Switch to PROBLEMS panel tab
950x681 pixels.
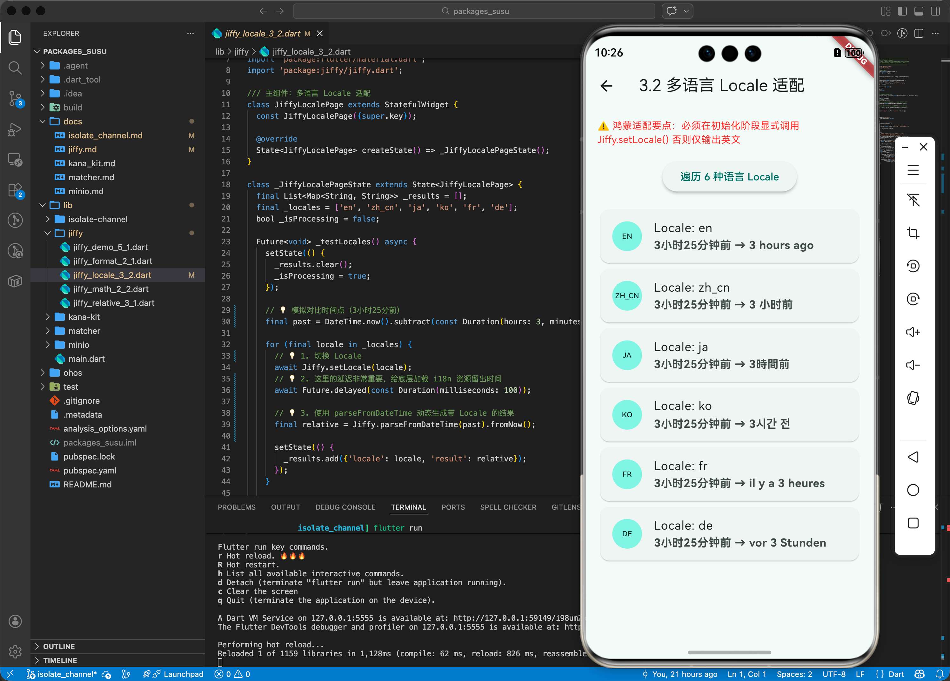pos(236,507)
